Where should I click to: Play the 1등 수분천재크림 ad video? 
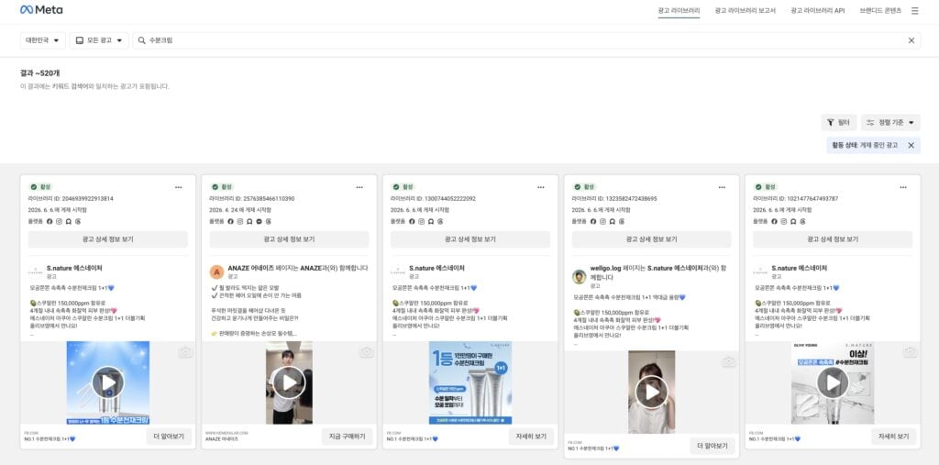coord(470,382)
